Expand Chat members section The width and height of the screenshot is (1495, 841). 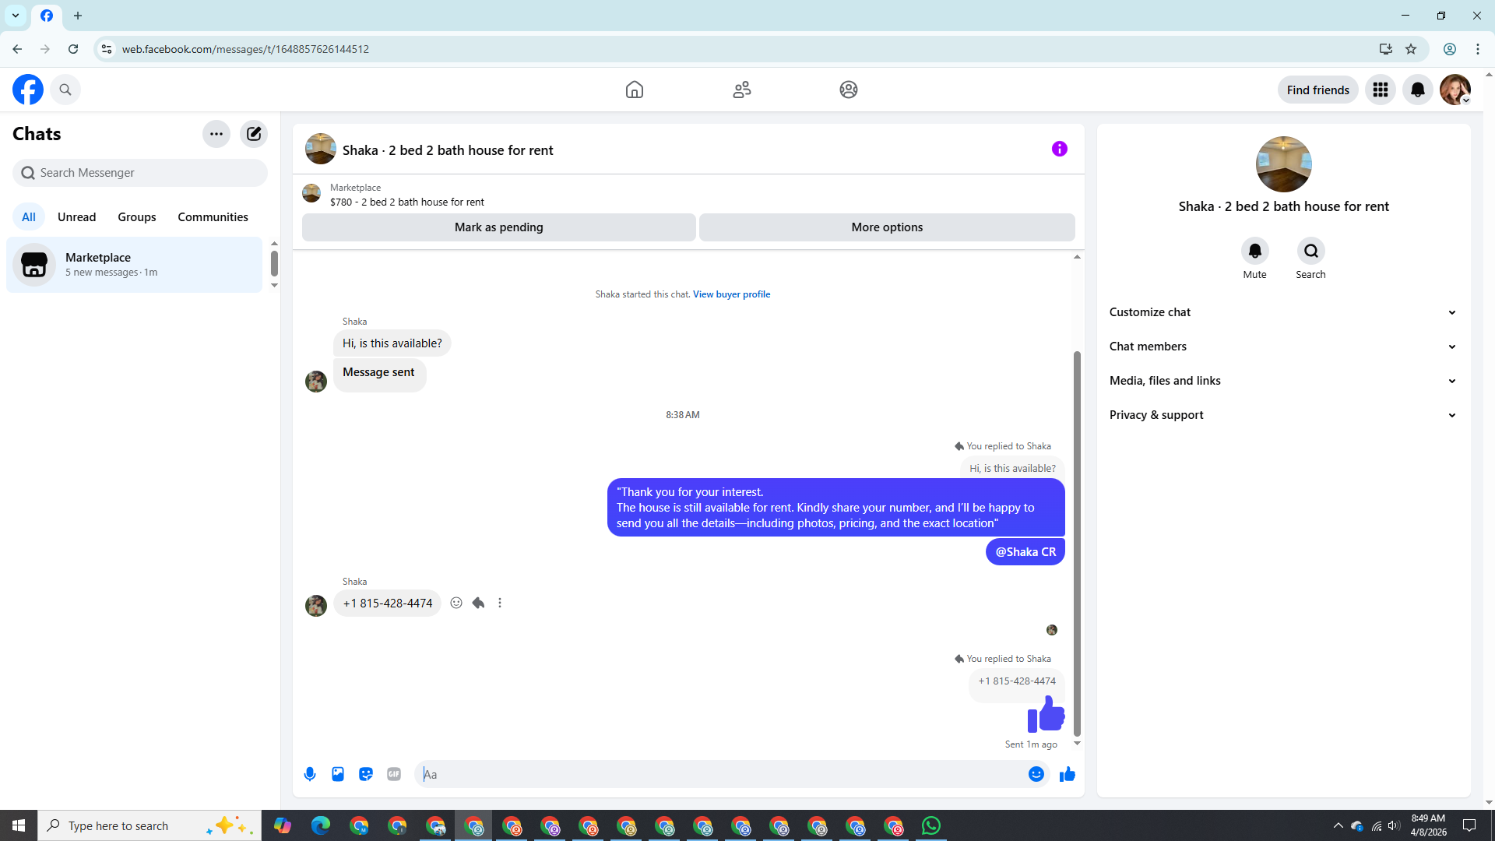pyautogui.click(x=1282, y=347)
